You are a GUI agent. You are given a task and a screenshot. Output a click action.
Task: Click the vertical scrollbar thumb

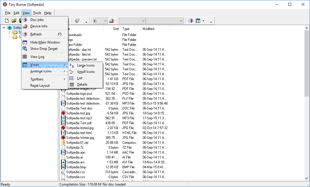pos(307,63)
